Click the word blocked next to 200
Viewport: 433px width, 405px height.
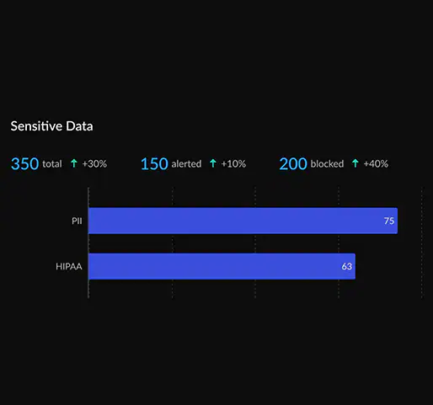click(x=327, y=163)
